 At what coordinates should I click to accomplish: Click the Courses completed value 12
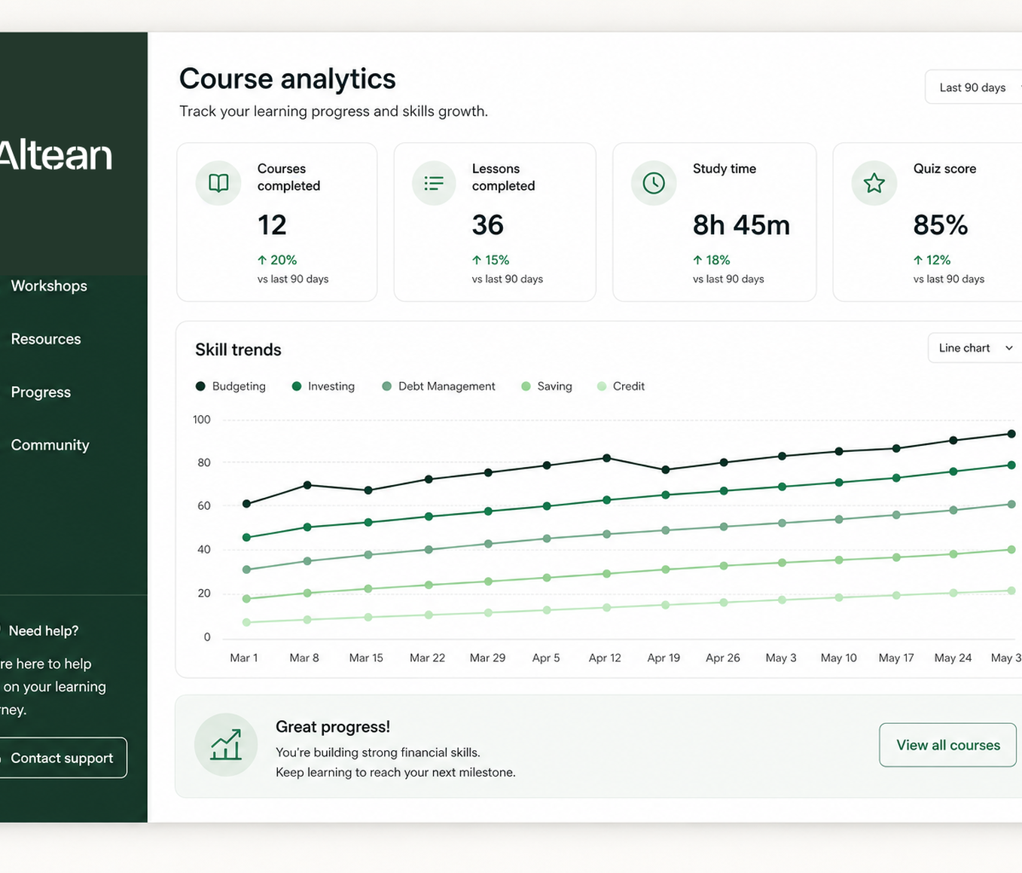(272, 225)
